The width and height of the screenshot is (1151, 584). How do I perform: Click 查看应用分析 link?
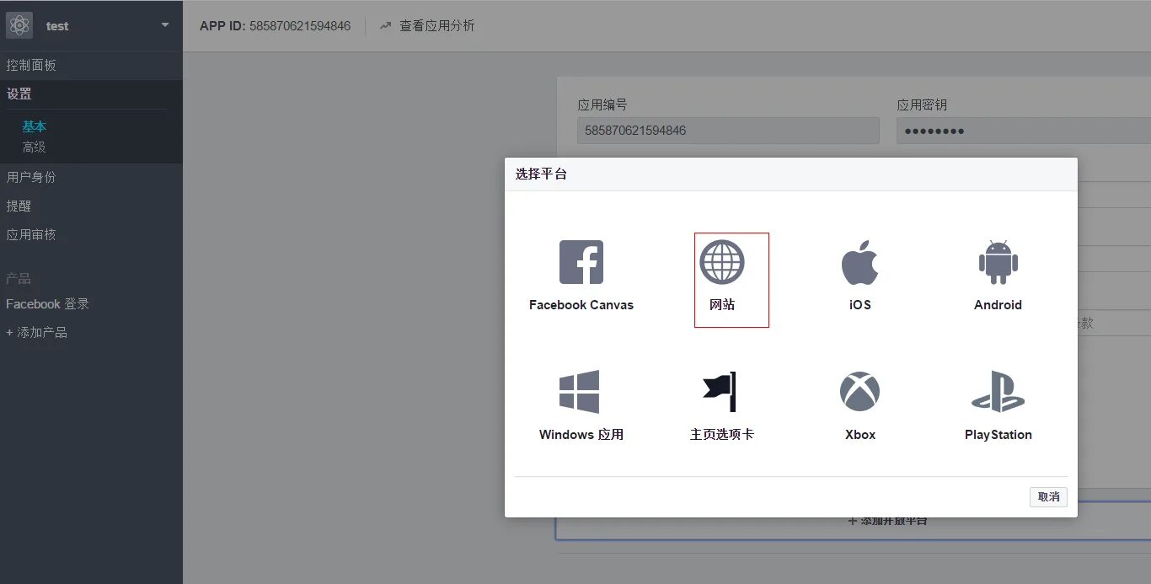point(437,26)
